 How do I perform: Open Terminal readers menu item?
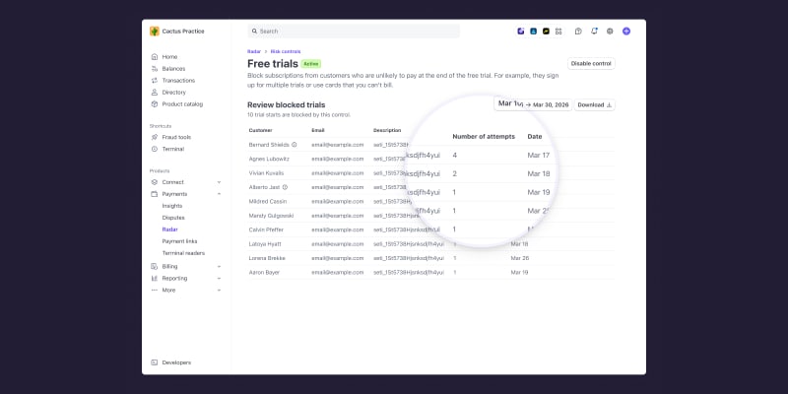(x=183, y=253)
